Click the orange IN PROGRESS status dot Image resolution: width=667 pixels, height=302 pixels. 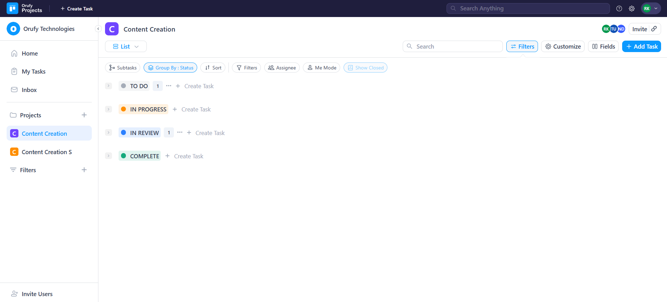point(123,109)
